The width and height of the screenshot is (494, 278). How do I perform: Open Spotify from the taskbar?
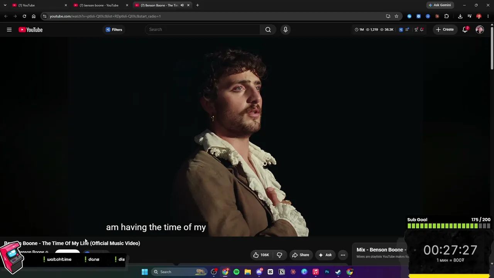[x=236, y=272]
